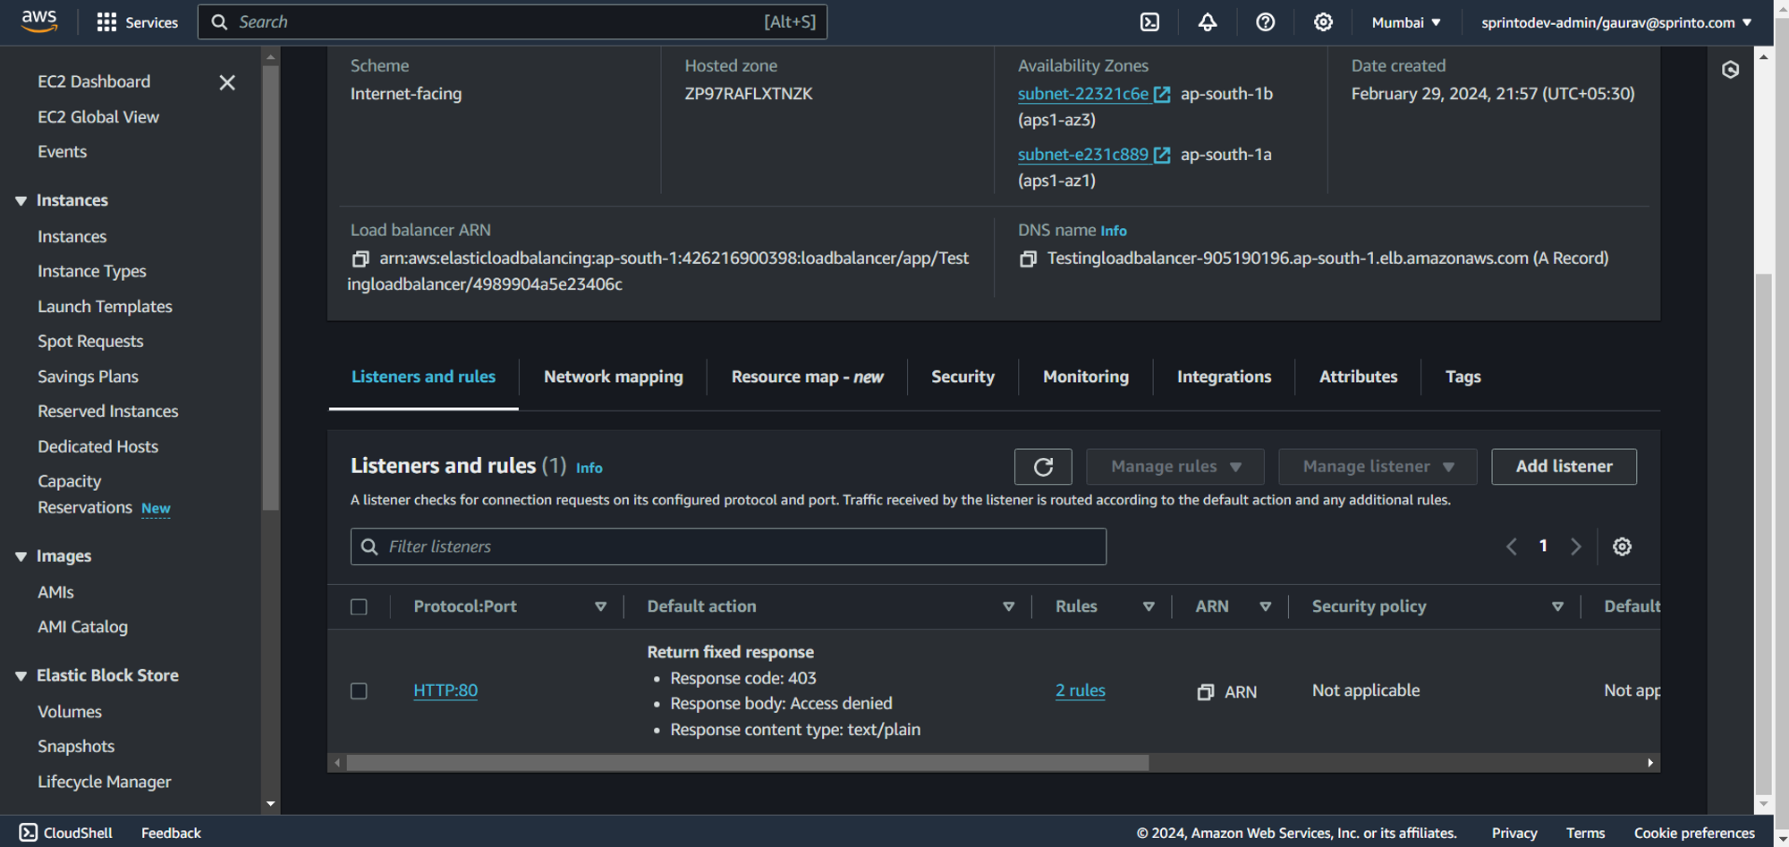Refresh the listeners list
The image size is (1789, 847).
pos(1043,467)
